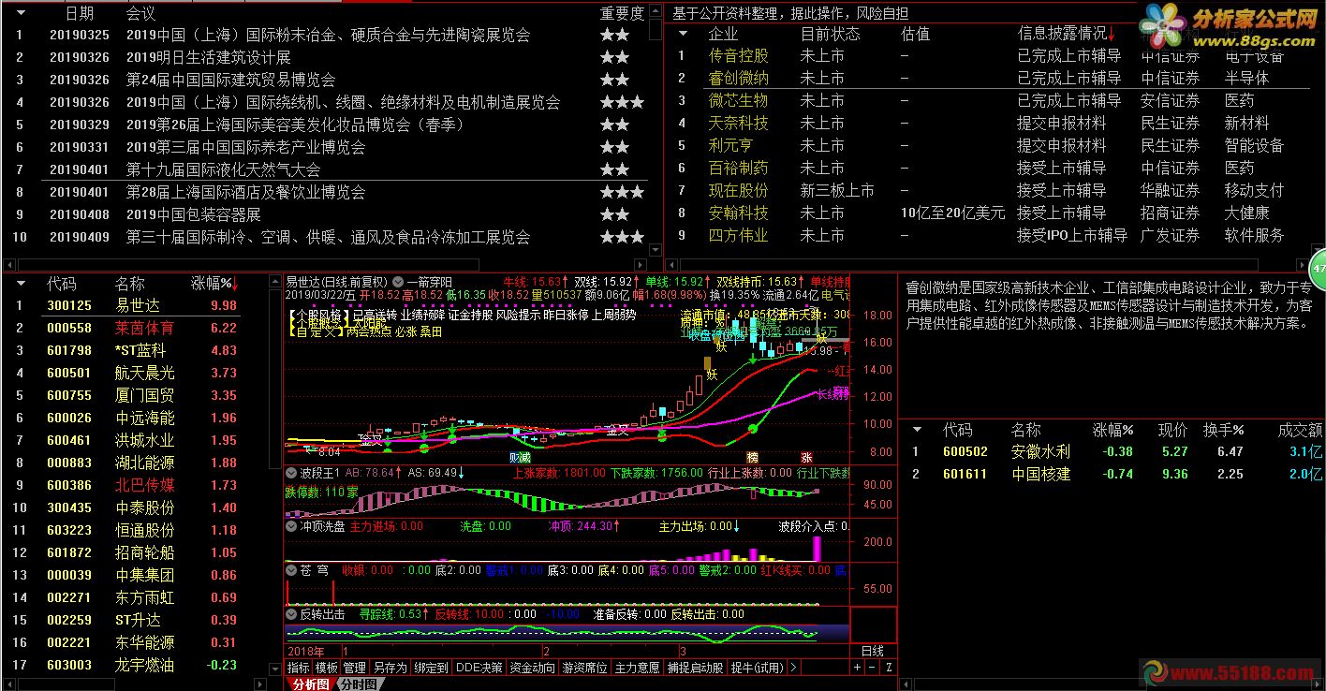
Task: Select enterprise 四方伟业
Action: (x=738, y=236)
